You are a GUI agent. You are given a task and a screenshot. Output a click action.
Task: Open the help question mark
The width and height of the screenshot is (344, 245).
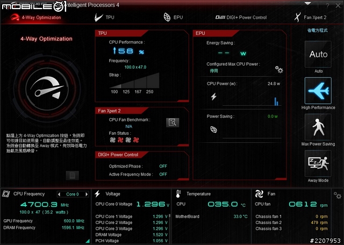pos(327,6)
